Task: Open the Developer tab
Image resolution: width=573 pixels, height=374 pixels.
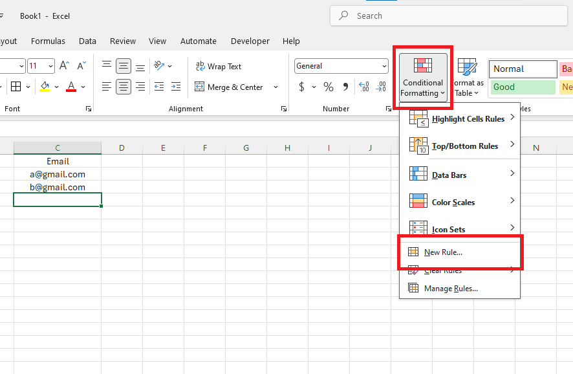Action: pyautogui.click(x=250, y=41)
